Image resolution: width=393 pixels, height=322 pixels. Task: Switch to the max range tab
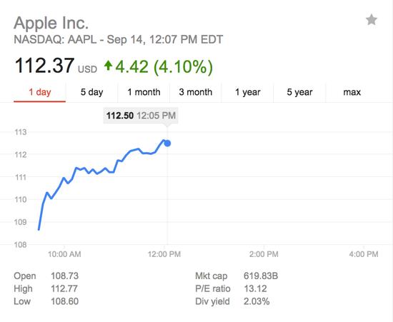coord(352,92)
